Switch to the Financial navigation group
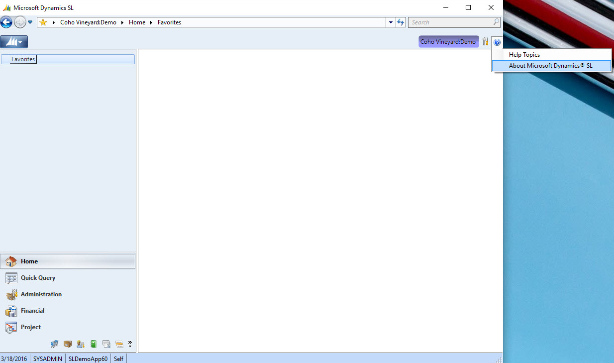 pos(68,311)
